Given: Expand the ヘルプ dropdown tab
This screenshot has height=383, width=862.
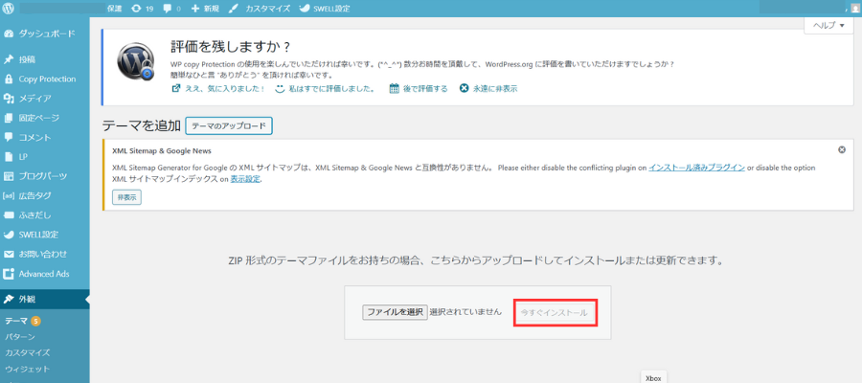Looking at the screenshot, I should pyautogui.click(x=828, y=26).
